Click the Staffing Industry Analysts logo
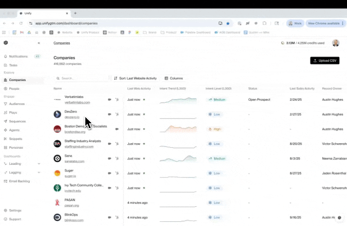This screenshot has width=347, height=226. tap(58, 144)
